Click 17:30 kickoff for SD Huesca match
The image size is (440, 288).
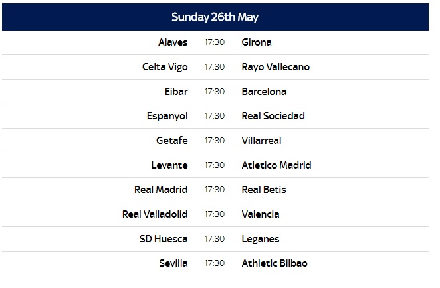click(215, 239)
